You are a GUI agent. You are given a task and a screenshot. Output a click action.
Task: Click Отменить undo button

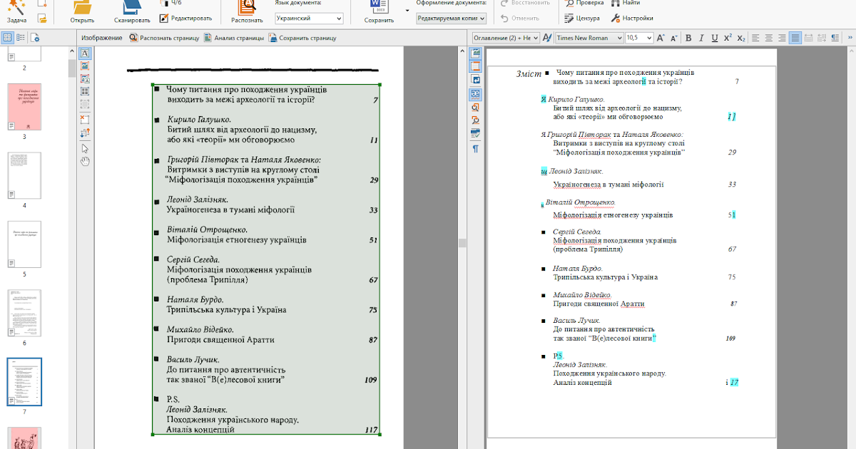pyautogui.click(x=520, y=18)
